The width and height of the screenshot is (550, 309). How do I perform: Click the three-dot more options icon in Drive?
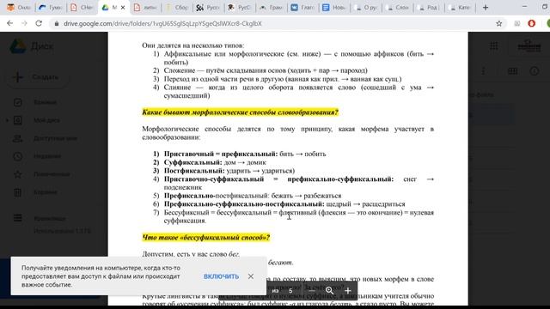pos(483,71)
